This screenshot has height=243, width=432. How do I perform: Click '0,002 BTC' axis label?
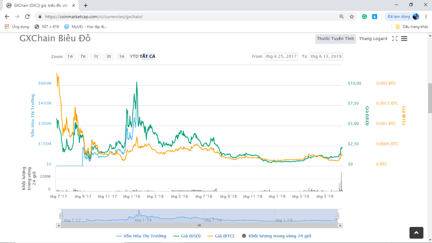coord(386,83)
